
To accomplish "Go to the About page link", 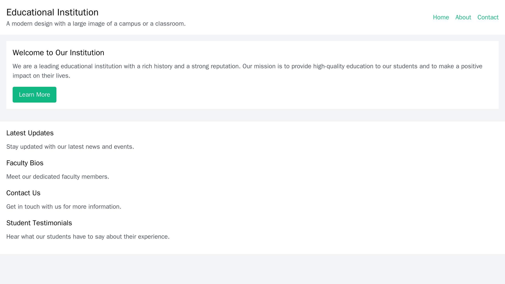I will tap(463, 17).
